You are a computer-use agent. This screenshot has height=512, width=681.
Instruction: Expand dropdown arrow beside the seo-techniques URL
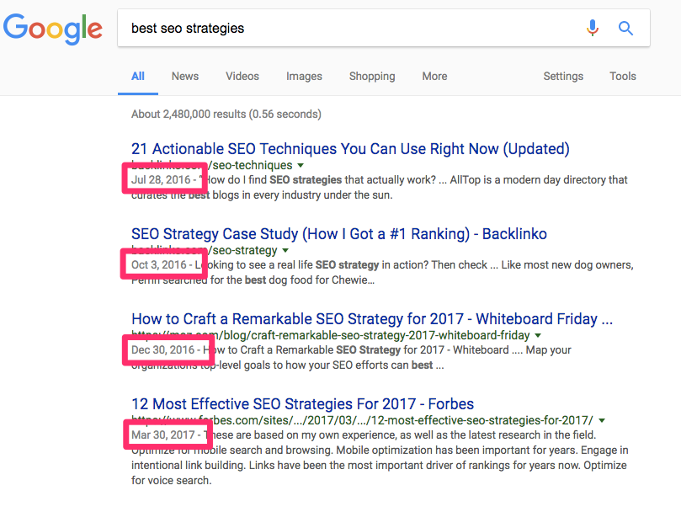click(301, 166)
